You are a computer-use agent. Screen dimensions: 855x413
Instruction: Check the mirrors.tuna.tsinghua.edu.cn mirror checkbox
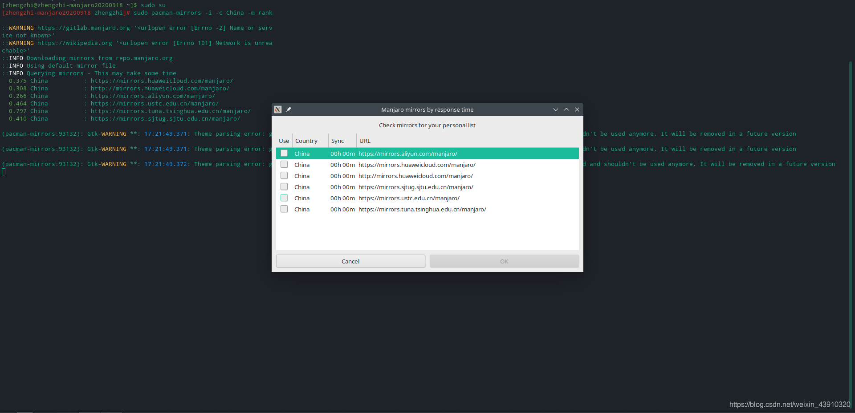point(284,209)
